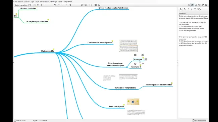218x122 pixels.
Task: Click the yellow dots image above Biais rétrospectif
Action: tap(133, 102)
